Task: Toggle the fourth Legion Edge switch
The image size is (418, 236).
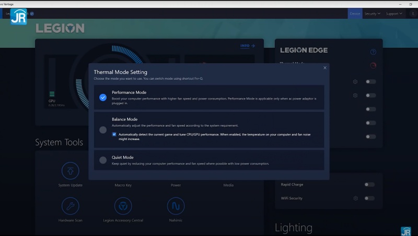Action: (x=371, y=123)
